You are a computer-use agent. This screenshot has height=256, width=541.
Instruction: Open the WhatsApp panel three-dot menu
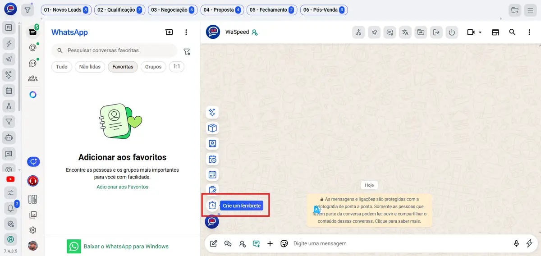pos(186,32)
